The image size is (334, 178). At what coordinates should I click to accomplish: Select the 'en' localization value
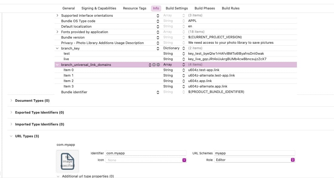click(190, 26)
